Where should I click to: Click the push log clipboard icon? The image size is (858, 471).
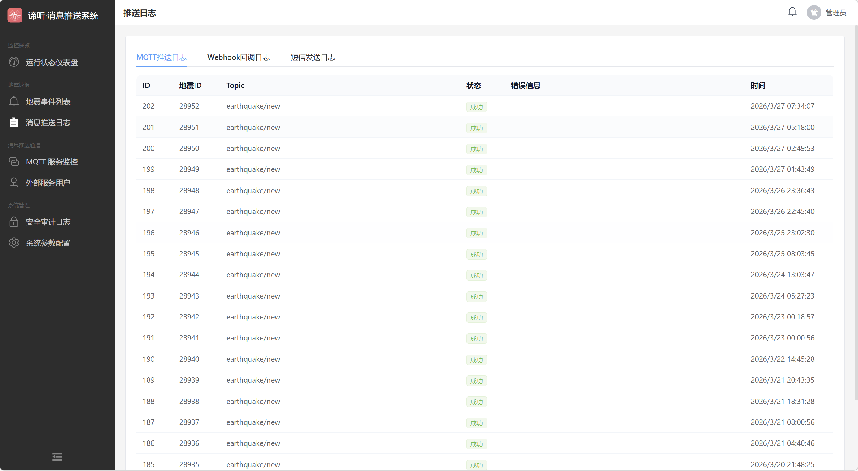click(14, 122)
